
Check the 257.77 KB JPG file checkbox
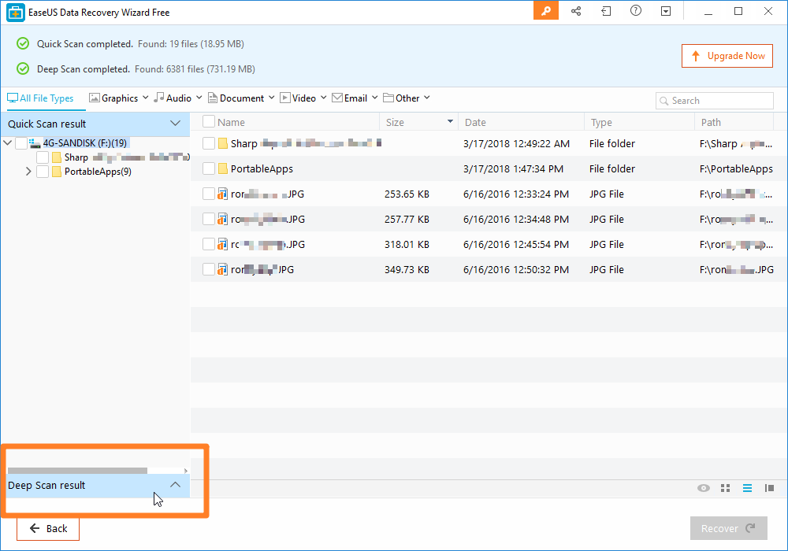coord(209,219)
